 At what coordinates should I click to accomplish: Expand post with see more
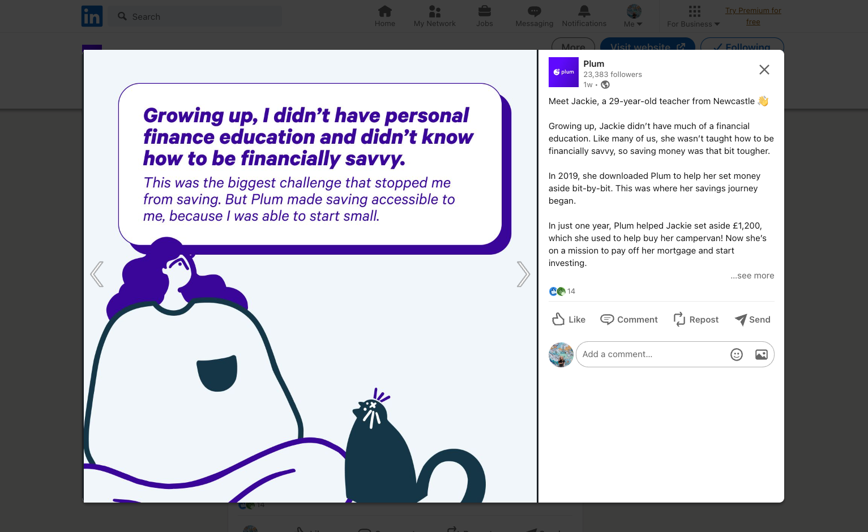coord(752,276)
